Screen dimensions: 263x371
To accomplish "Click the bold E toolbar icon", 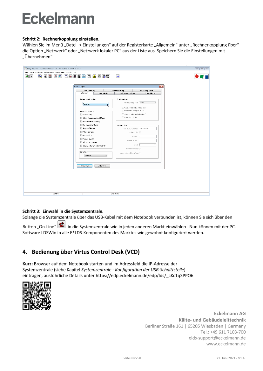I will coord(79,76).
